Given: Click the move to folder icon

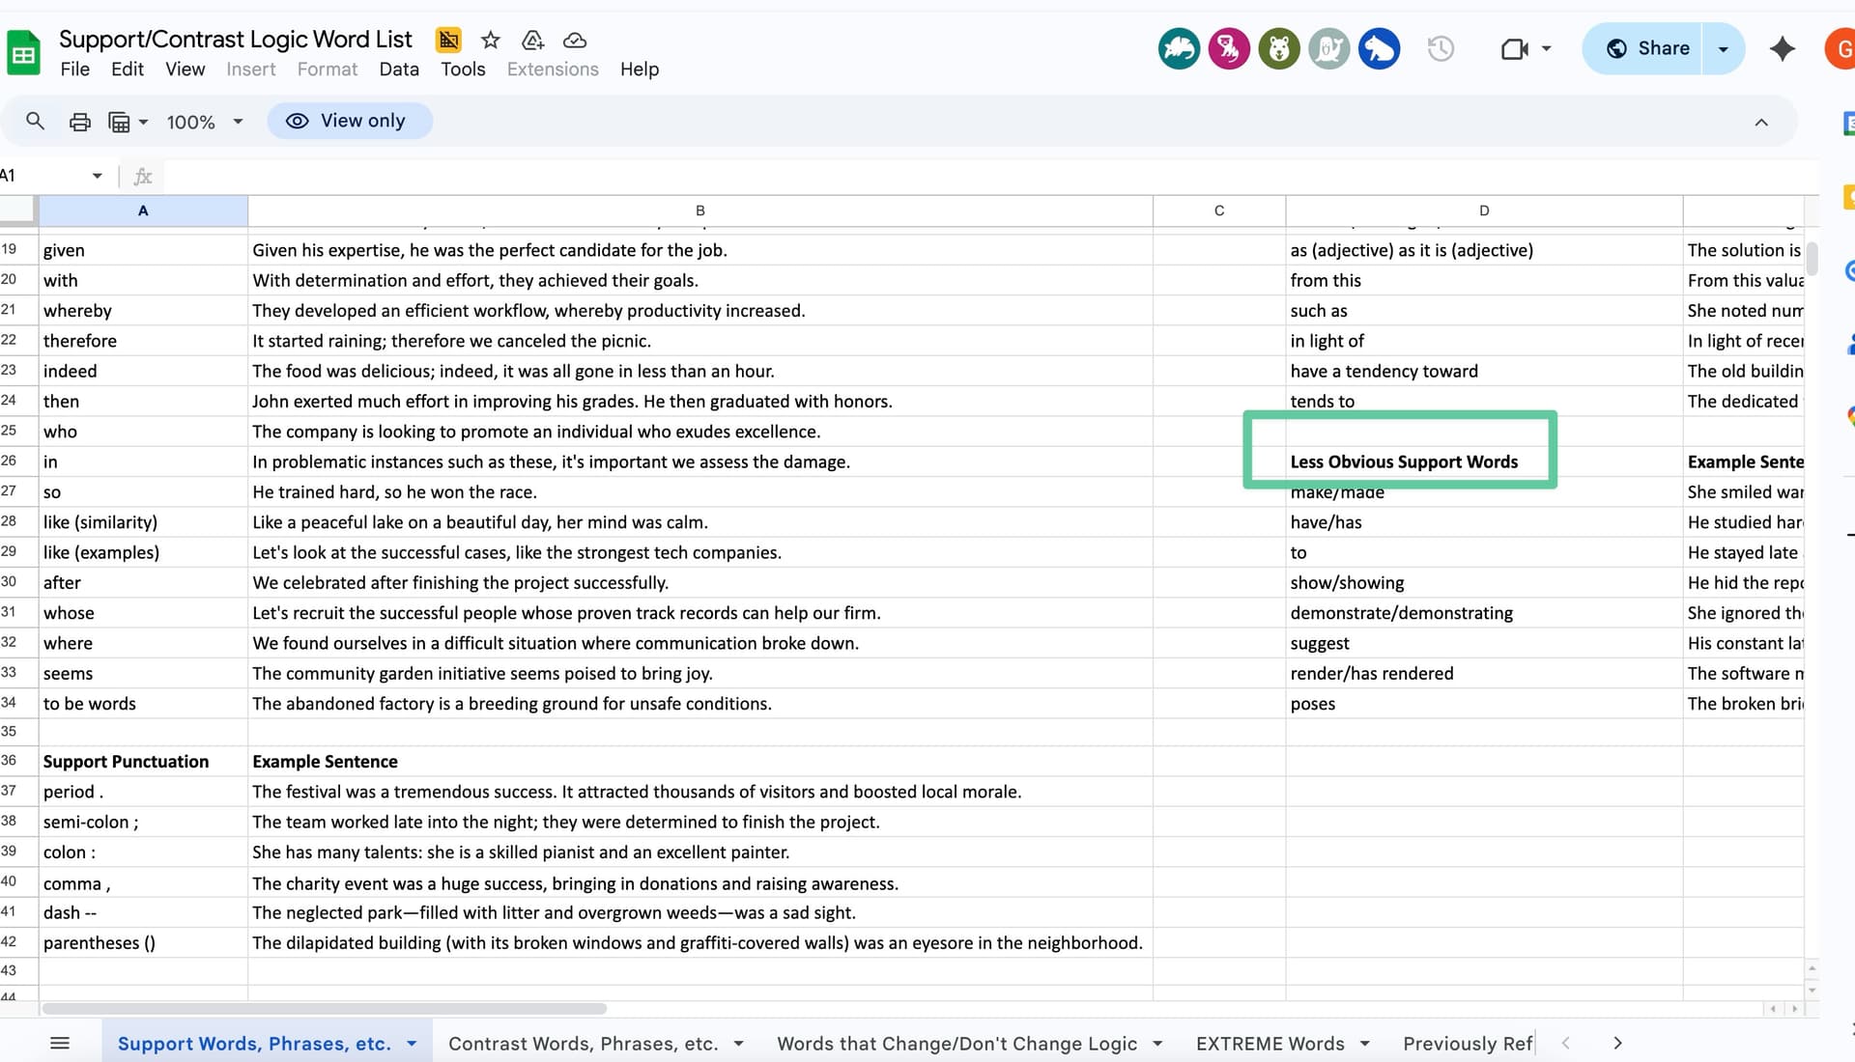Looking at the screenshot, I should pyautogui.click(x=532, y=40).
